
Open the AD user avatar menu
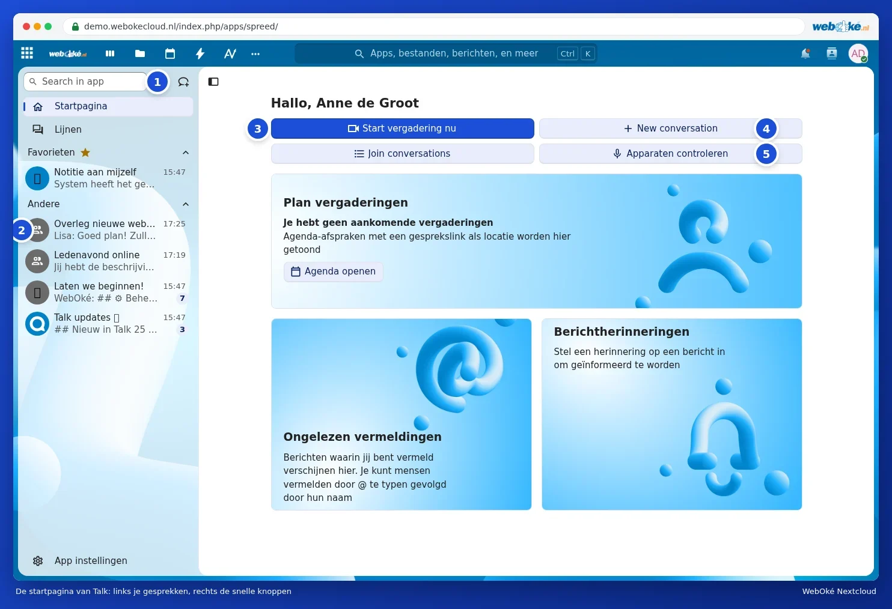click(x=858, y=53)
